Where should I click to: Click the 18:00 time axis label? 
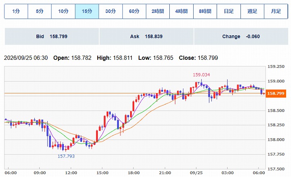[x=134, y=173]
